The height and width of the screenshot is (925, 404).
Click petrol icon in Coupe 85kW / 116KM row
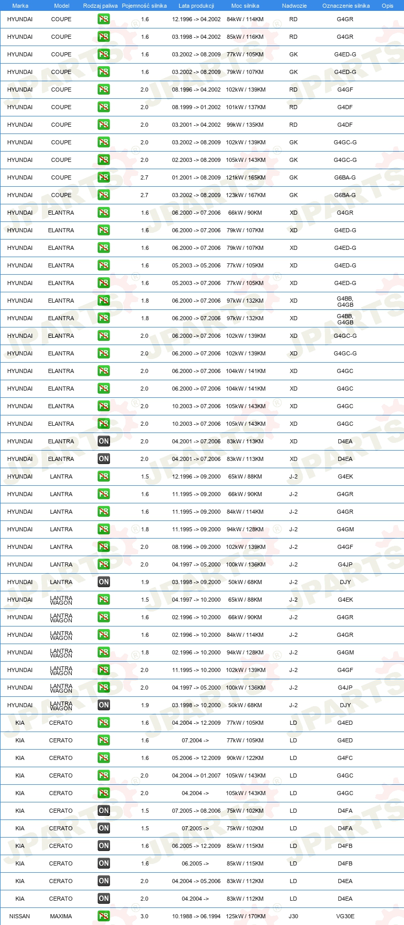coord(104,37)
